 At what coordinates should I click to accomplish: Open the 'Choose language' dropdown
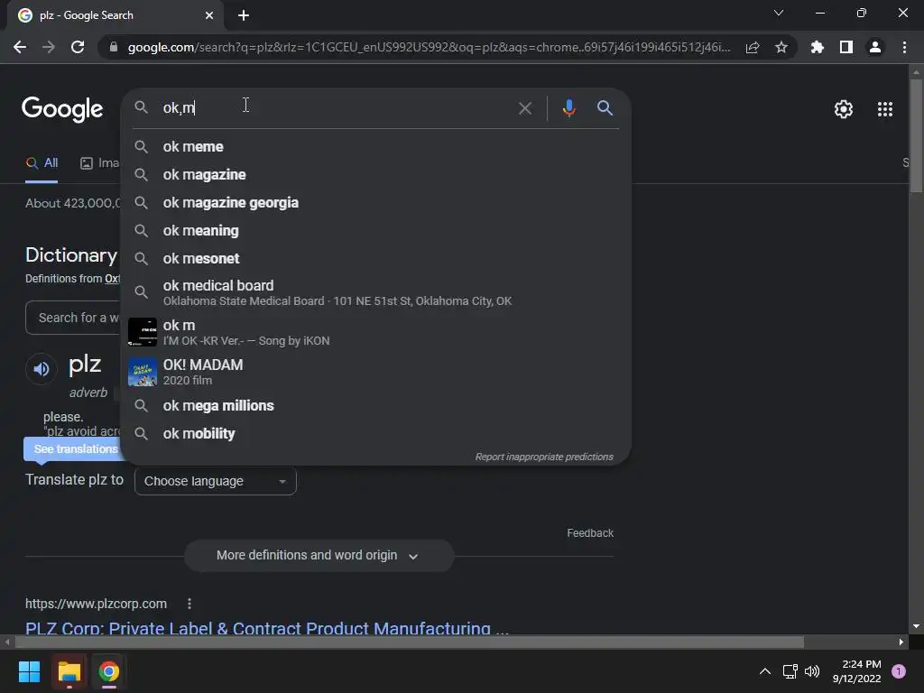click(x=215, y=481)
